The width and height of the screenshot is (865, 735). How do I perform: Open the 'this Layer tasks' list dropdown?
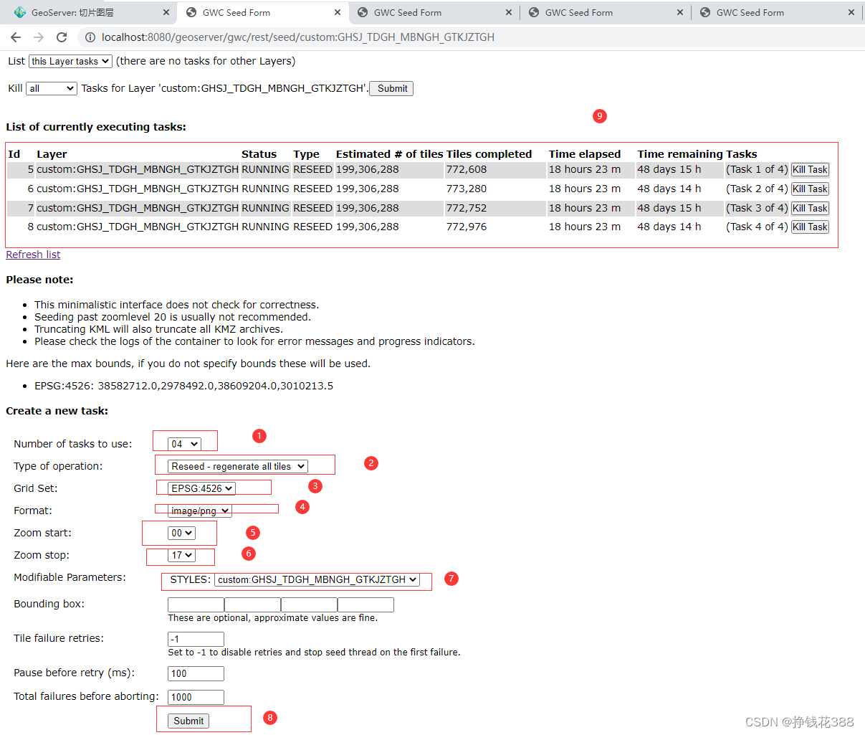(x=70, y=61)
